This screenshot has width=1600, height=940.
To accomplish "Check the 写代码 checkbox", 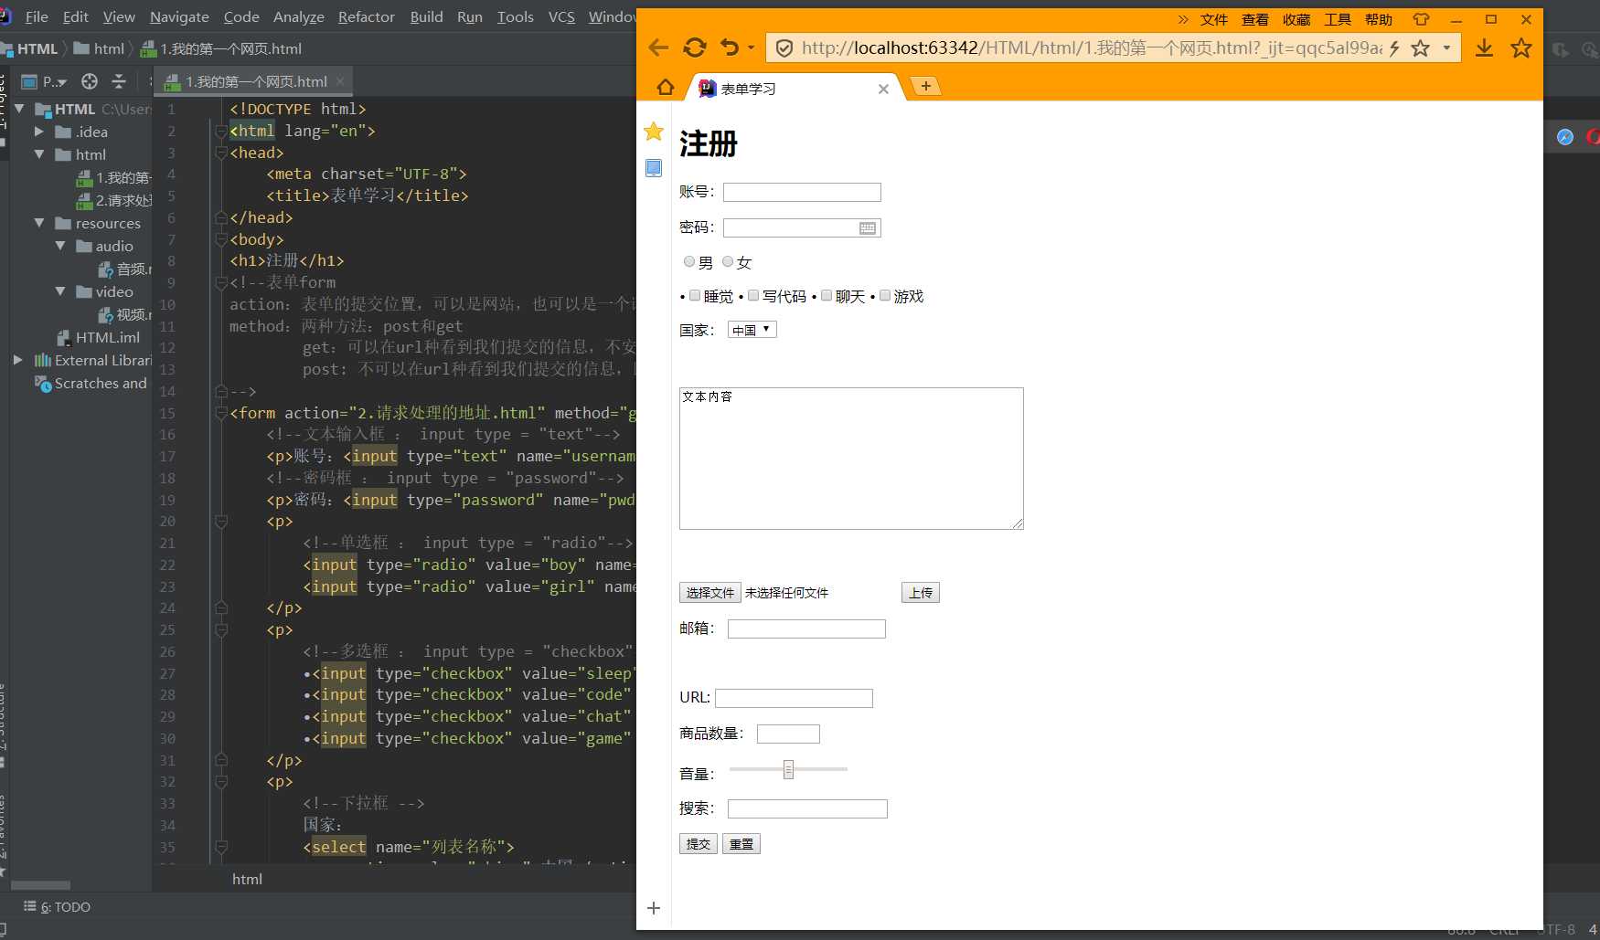I will (x=753, y=295).
